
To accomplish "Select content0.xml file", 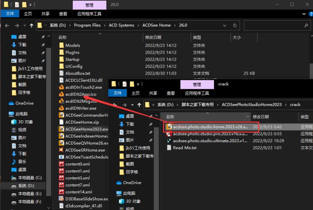I will (x=77, y=164).
